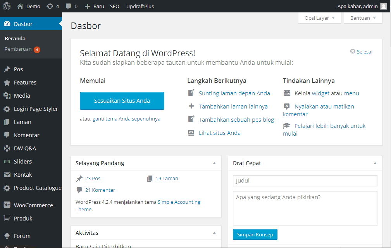This screenshot has width=391, height=248.
Task: Open the SEO admin bar menu
Action: point(114,6)
